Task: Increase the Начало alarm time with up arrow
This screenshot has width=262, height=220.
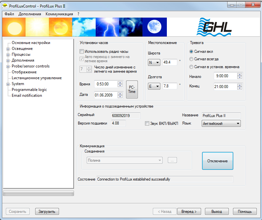Action: coord(240,75)
